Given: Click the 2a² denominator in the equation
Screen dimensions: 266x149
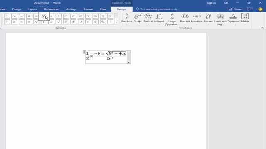Looking at the screenshot, I should (110, 58).
